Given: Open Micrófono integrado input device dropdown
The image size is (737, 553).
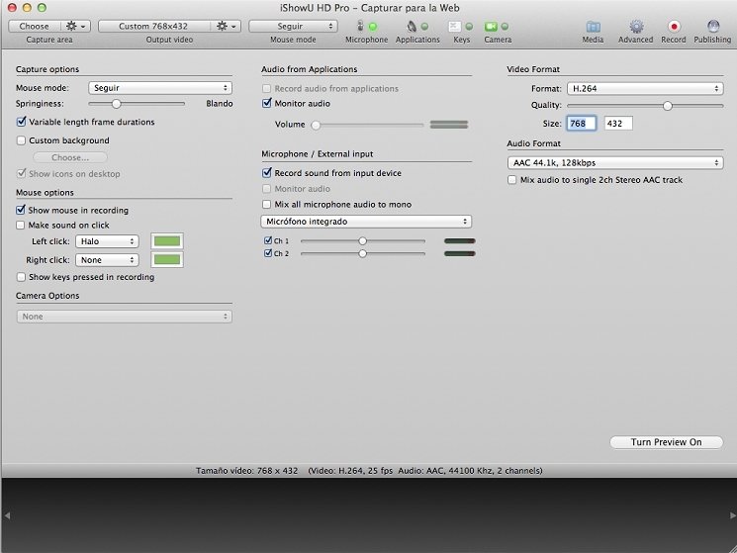Looking at the screenshot, I should [366, 222].
